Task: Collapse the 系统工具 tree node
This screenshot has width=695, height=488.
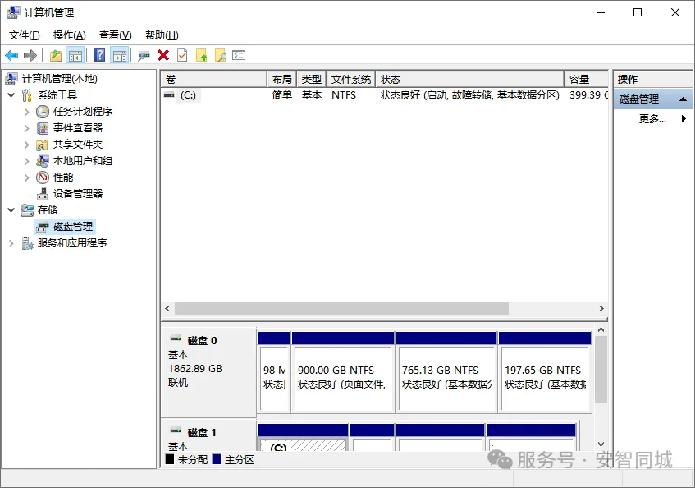Action: 11,95
